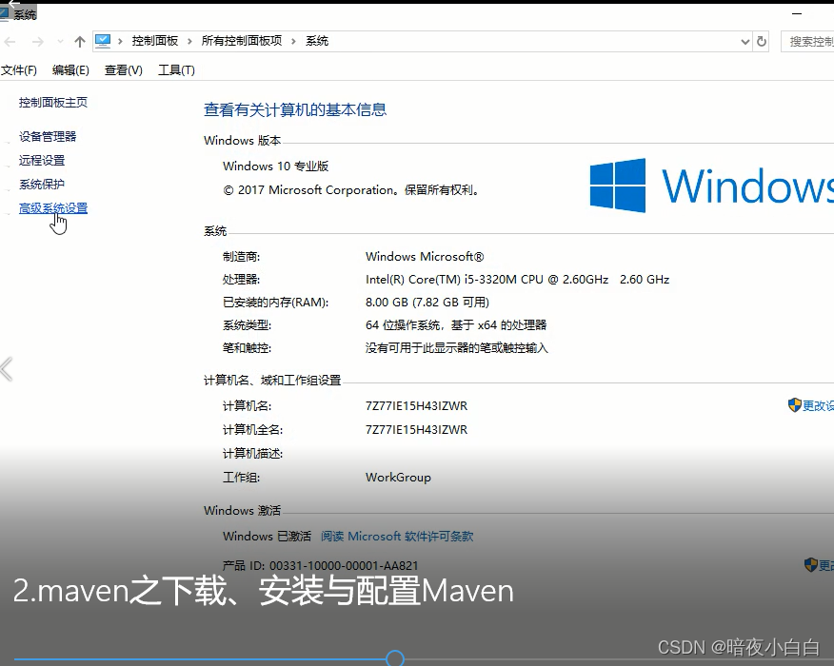The height and width of the screenshot is (666, 834).
Task: Open address bar history dropdown
Action: pyautogui.click(x=745, y=42)
